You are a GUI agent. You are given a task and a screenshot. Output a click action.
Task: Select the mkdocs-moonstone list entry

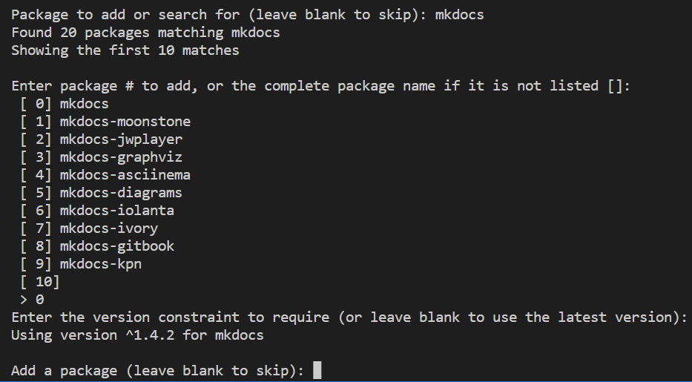click(105, 122)
